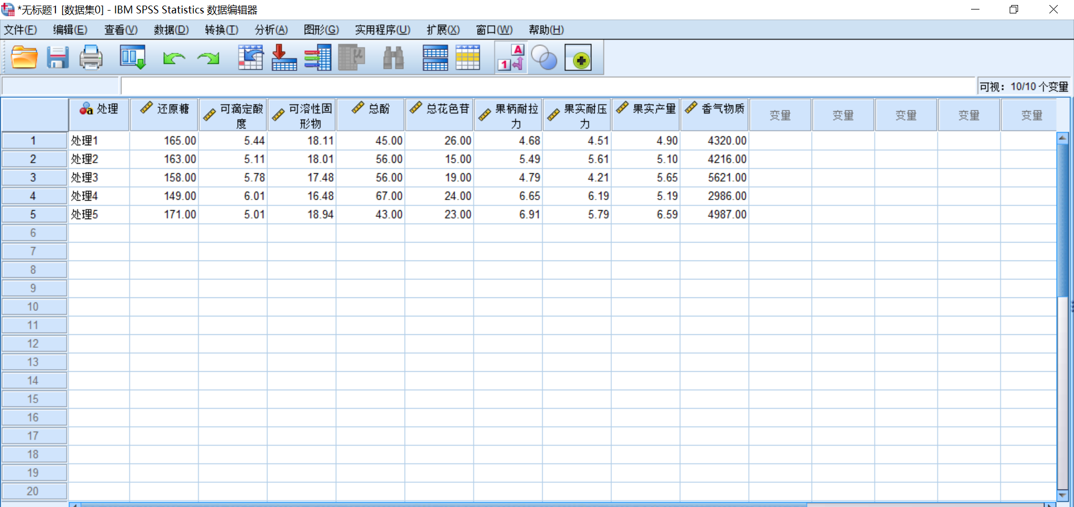The width and height of the screenshot is (1074, 507).
Task: Click the Print icon in the toolbar
Action: 91,58
